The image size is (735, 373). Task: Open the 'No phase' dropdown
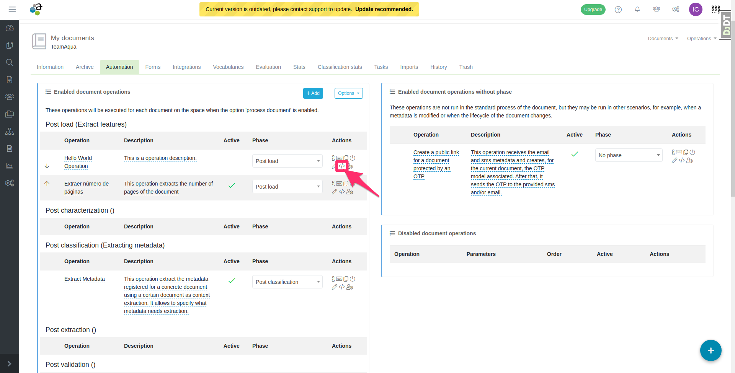[629, 155]
